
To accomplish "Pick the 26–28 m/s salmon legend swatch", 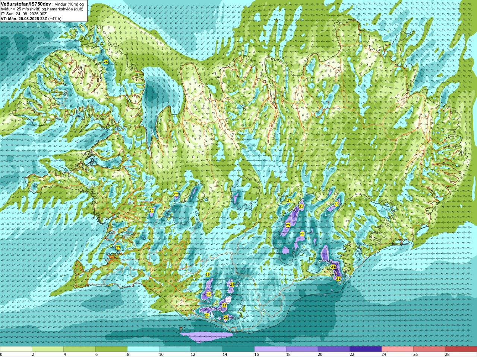I will coord(429,349).
